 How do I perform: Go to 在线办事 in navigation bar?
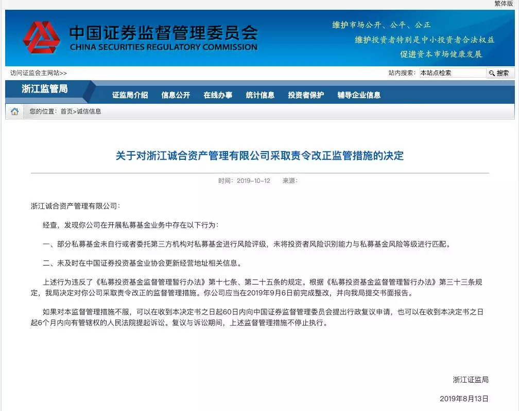pos(218,95)
